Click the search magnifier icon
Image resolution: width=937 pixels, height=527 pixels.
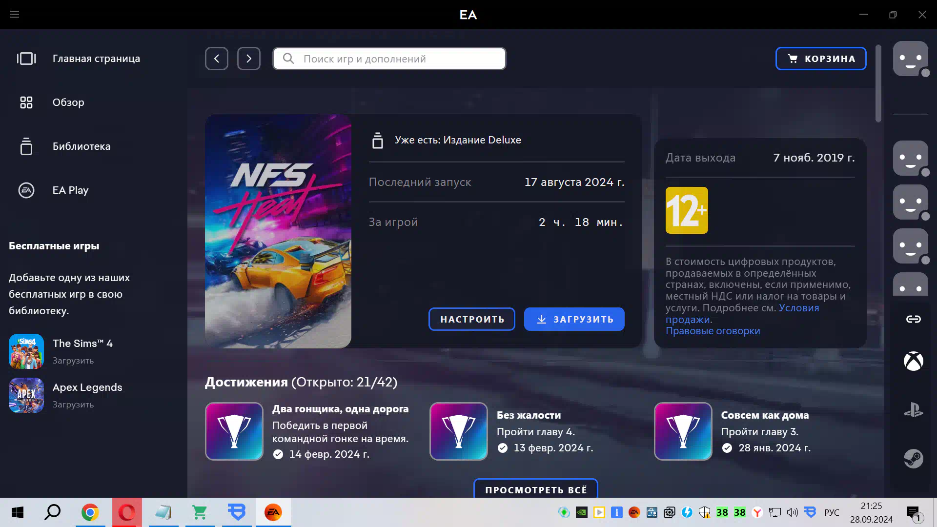tap(288, 59)
